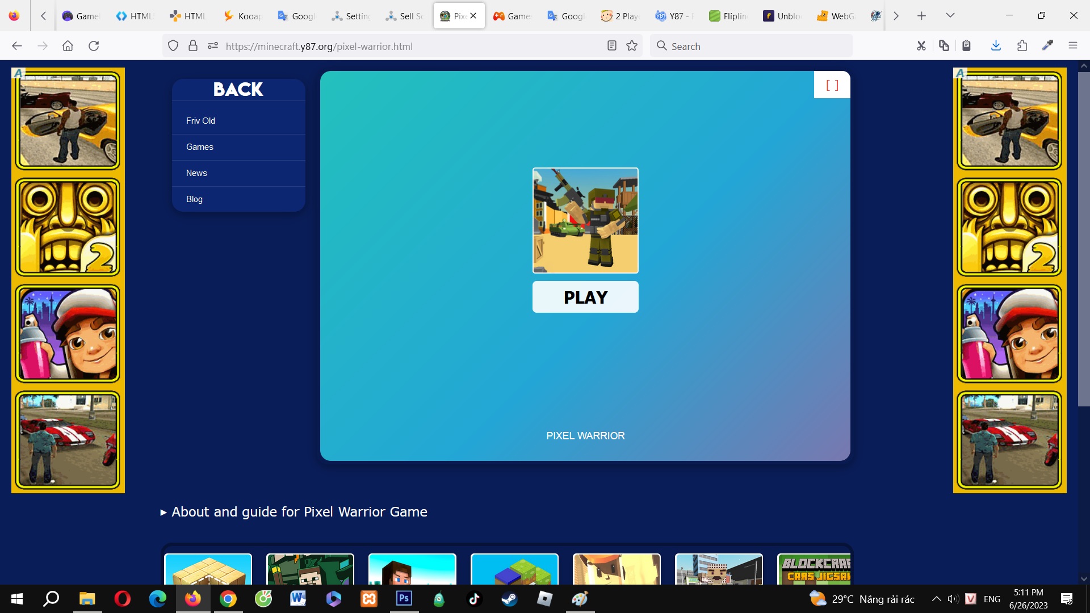1090x613 pixels.
Task: Toggle fullscreen with the red brackets button
Action: click(x=832, y=85)
